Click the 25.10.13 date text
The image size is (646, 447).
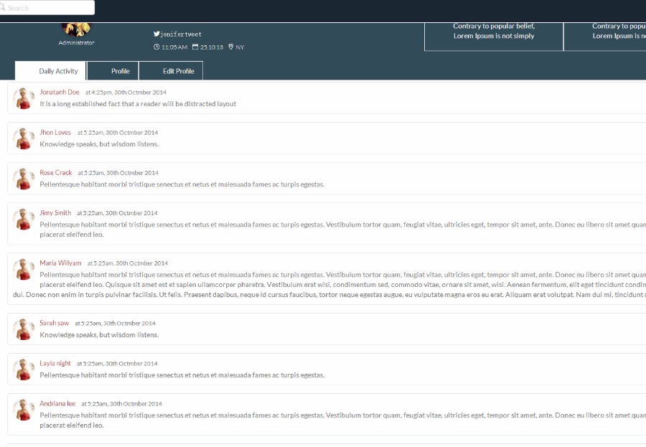(212, 47)
